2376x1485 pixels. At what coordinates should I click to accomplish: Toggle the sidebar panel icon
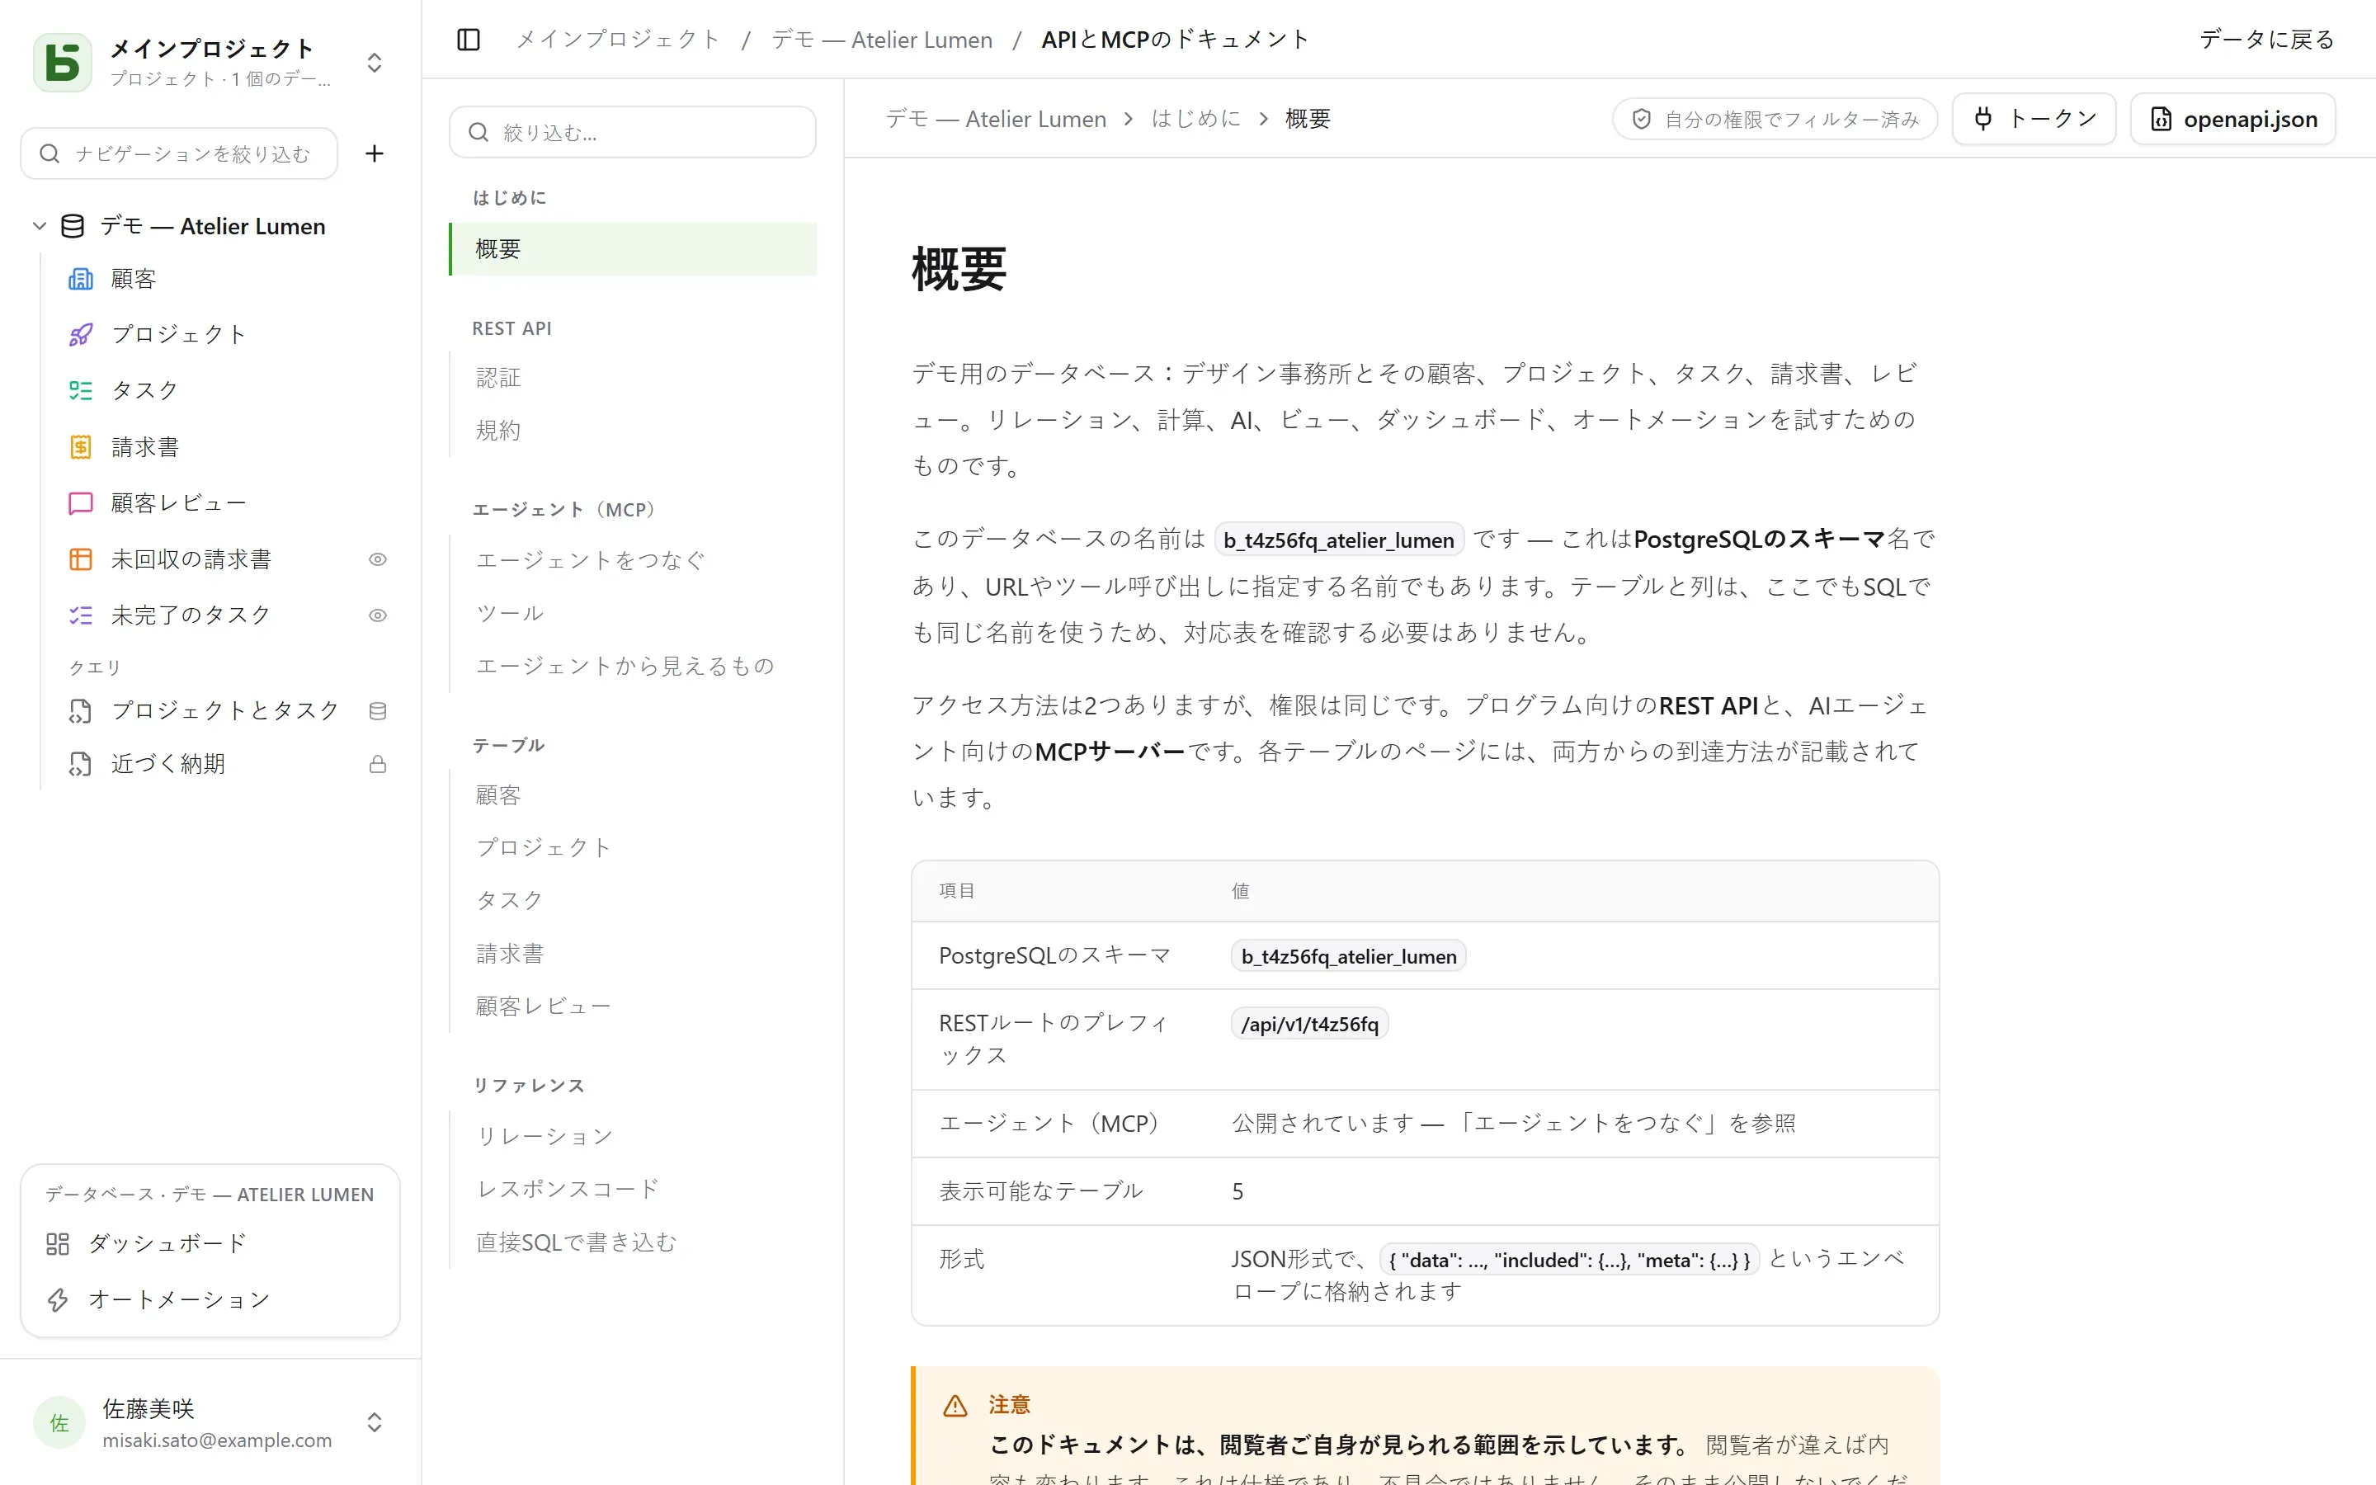pyautogui.click(x=469, y=40)
